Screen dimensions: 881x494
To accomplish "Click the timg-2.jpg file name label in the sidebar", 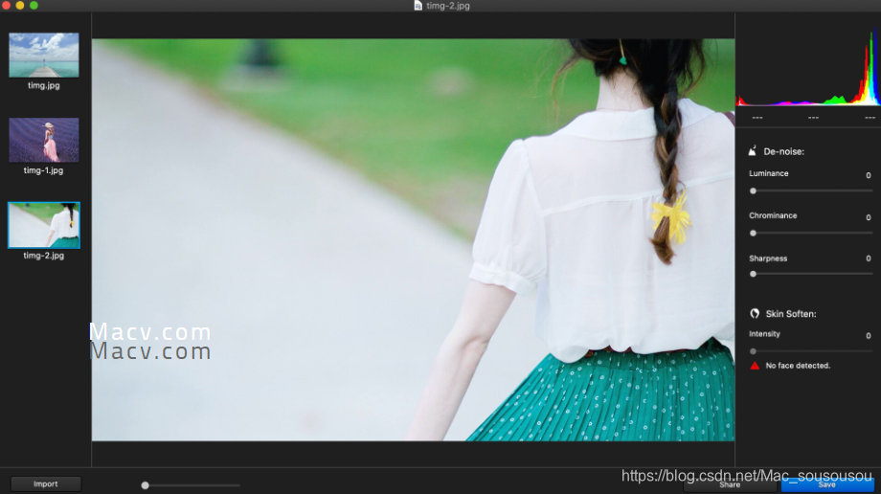I will tap(44, 256).
